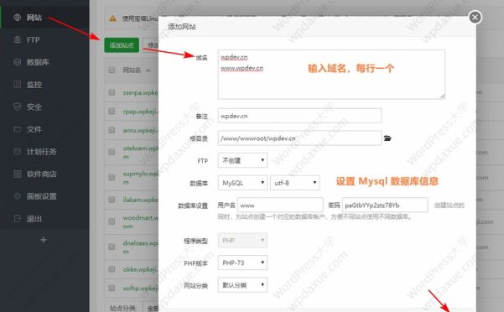The height and width of the screenshot is (312, 504).
Task: Click the grid icon beside 软件商店
Action: (x=18, y=174)
